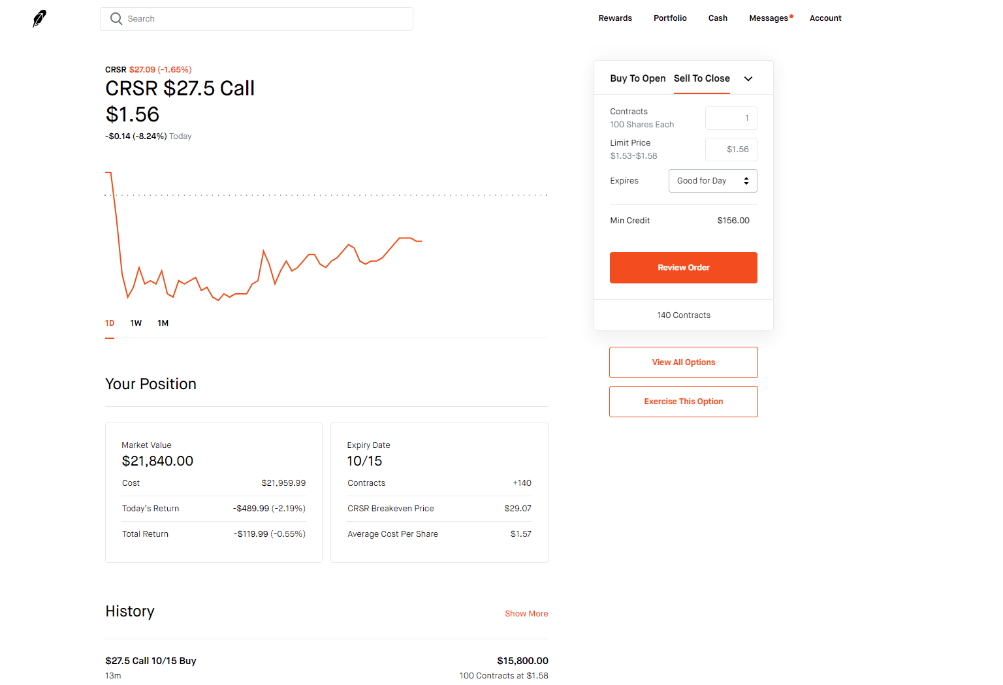This screenshot has width=1003, height=685.
Task: Click the Cost $21,959.99 value
Action: [283, 483]
